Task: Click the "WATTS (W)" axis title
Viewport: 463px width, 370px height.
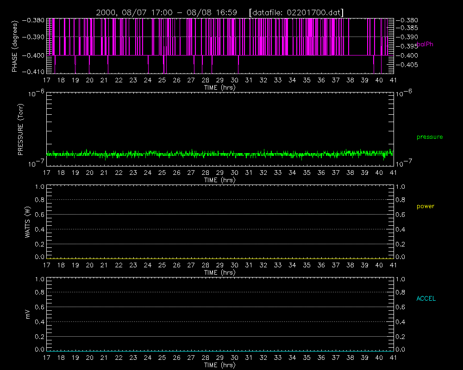Action: pos(28,222)
